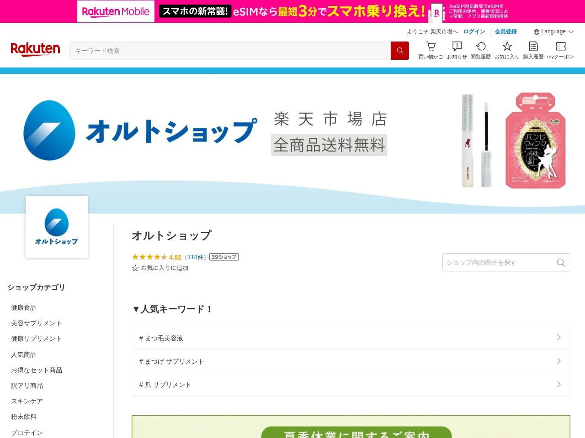Click the # 爪 サプリメント keyword text

pos(165,385)
